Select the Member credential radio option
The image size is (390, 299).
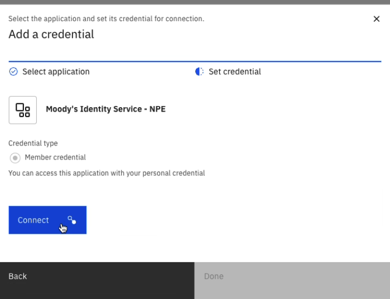point(15,158)
